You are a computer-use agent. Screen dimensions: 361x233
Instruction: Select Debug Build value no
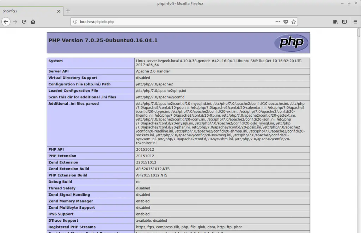(138, 182)
